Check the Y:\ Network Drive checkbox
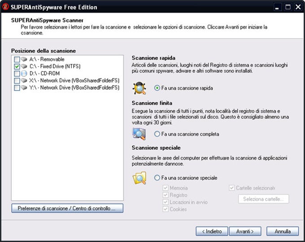305x242 pixels. click(17, 88)
